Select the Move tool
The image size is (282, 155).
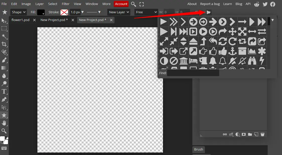(4, 21)
